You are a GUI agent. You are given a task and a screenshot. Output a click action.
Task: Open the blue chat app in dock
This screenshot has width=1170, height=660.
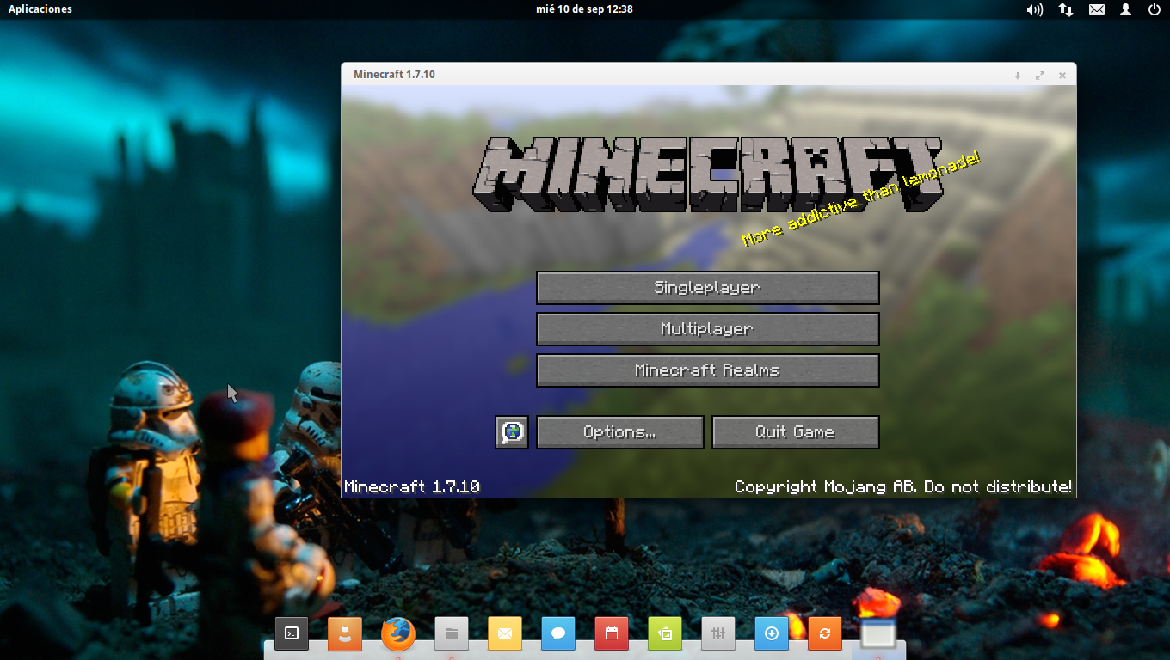(x=558, y=634)
